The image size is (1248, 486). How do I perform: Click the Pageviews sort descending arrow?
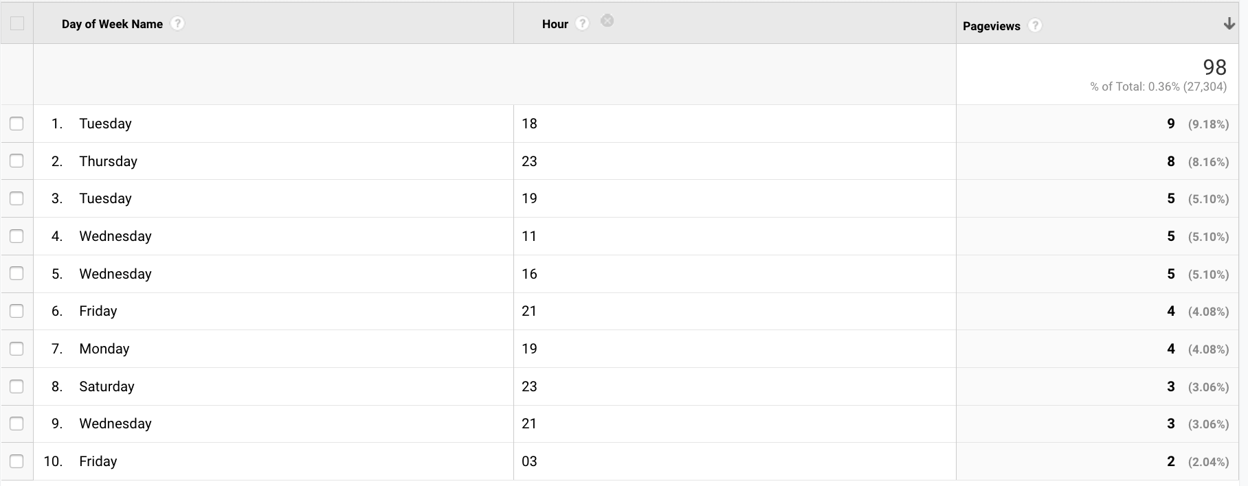[1229, 24]
